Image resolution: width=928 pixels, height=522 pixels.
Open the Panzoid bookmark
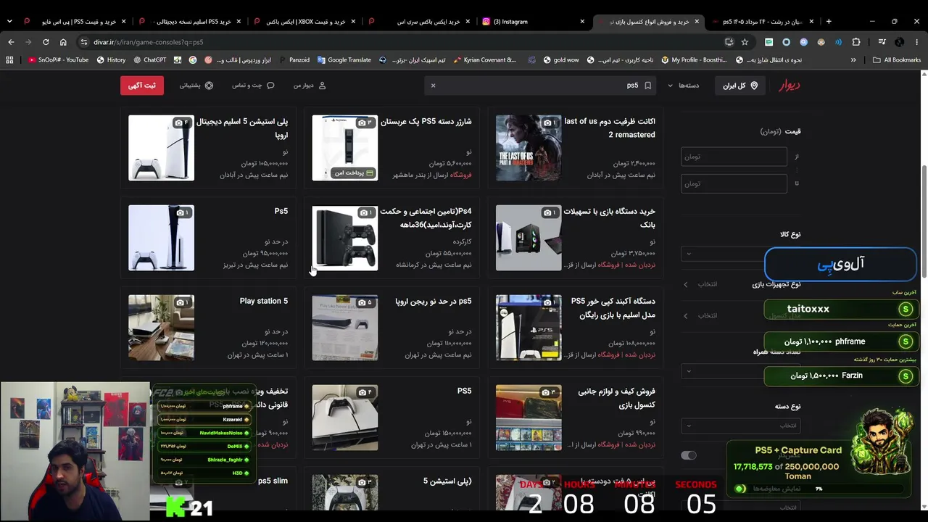[294, 60]
